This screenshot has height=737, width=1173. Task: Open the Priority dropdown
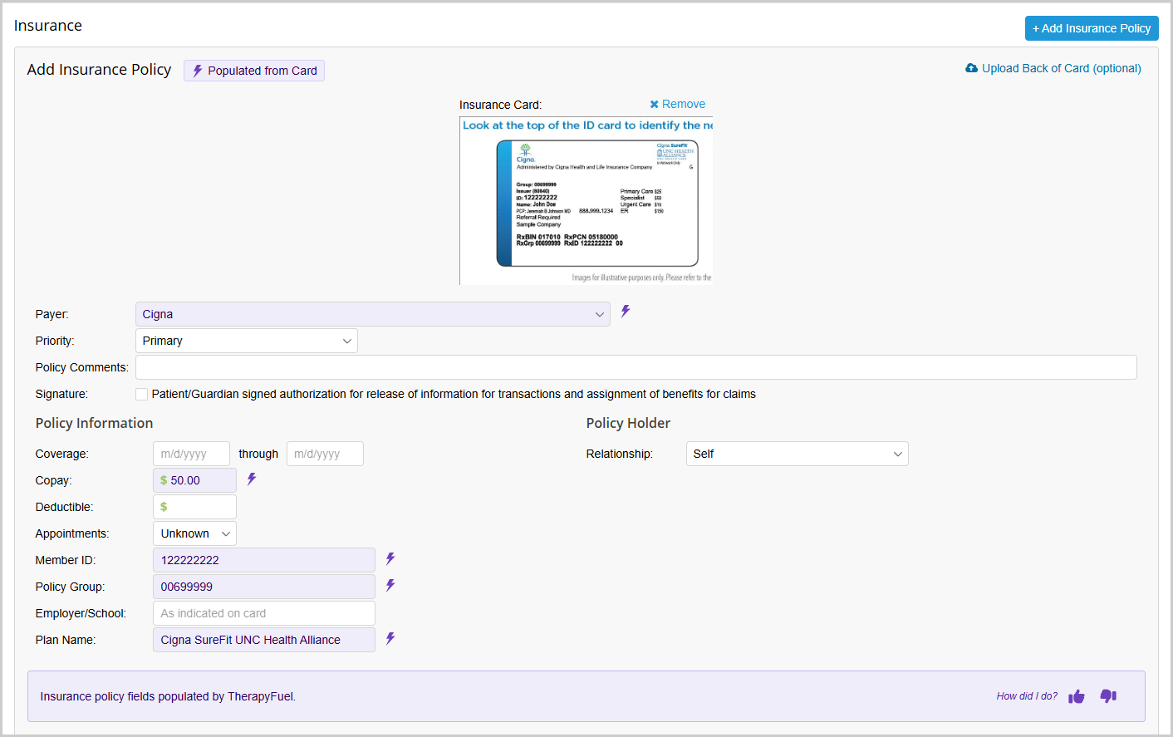247,341
